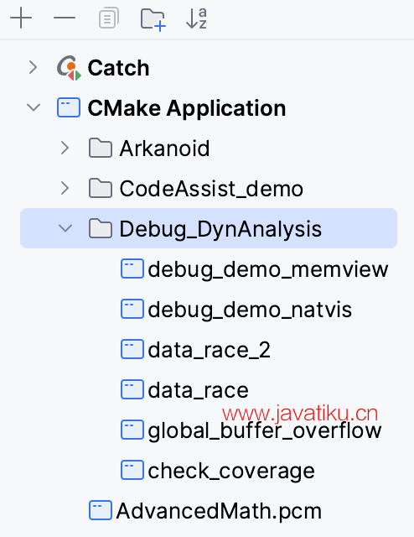This screenshot has width=414, height=537.
Task: Expand the CodeAssist_demo folder
Action: pyautogui.click(x=65, y=188)
